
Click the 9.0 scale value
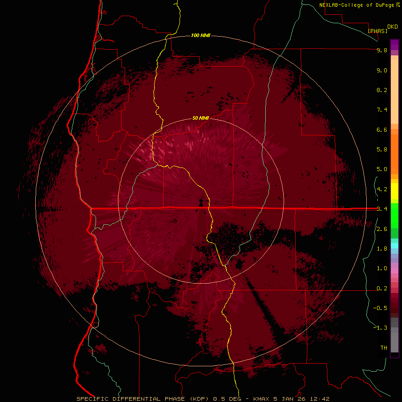pos(382,70)
